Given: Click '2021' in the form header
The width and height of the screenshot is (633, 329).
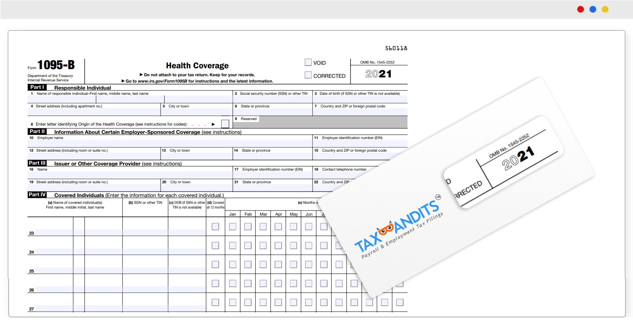Looking at the screenshot, I should click(x=378, y=74).
